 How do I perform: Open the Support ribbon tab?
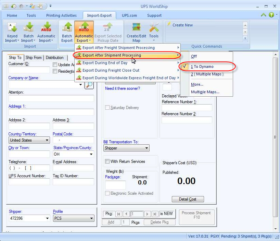[154, 15]
